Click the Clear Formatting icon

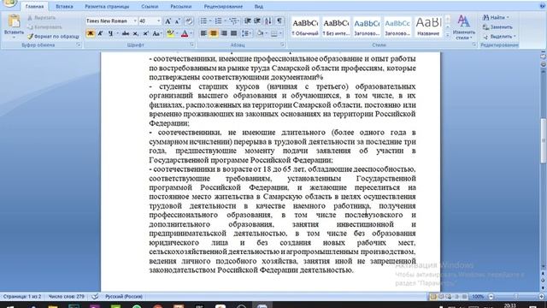click(x=189, y=21)
